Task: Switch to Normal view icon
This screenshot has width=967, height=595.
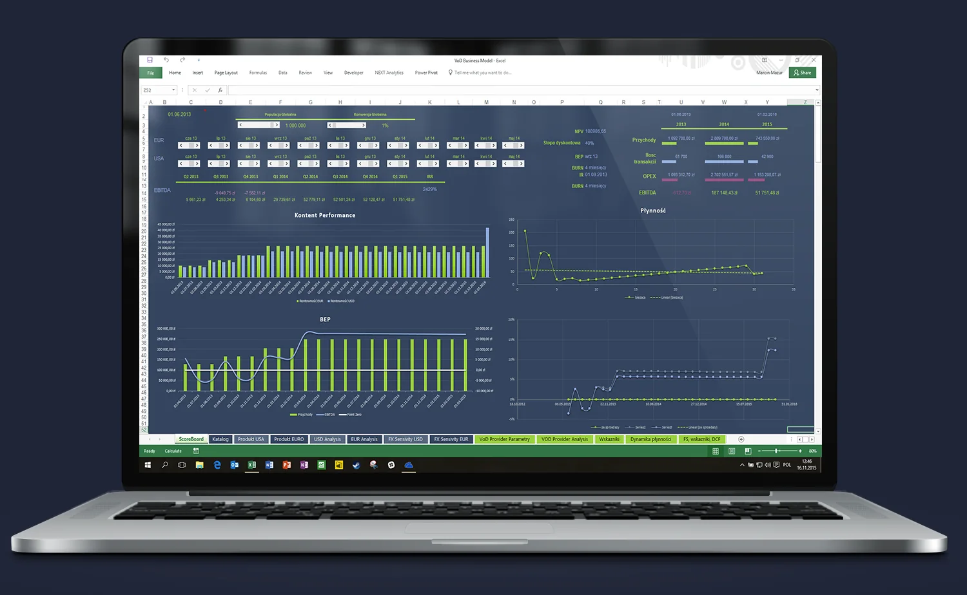Action: [716, 451]
